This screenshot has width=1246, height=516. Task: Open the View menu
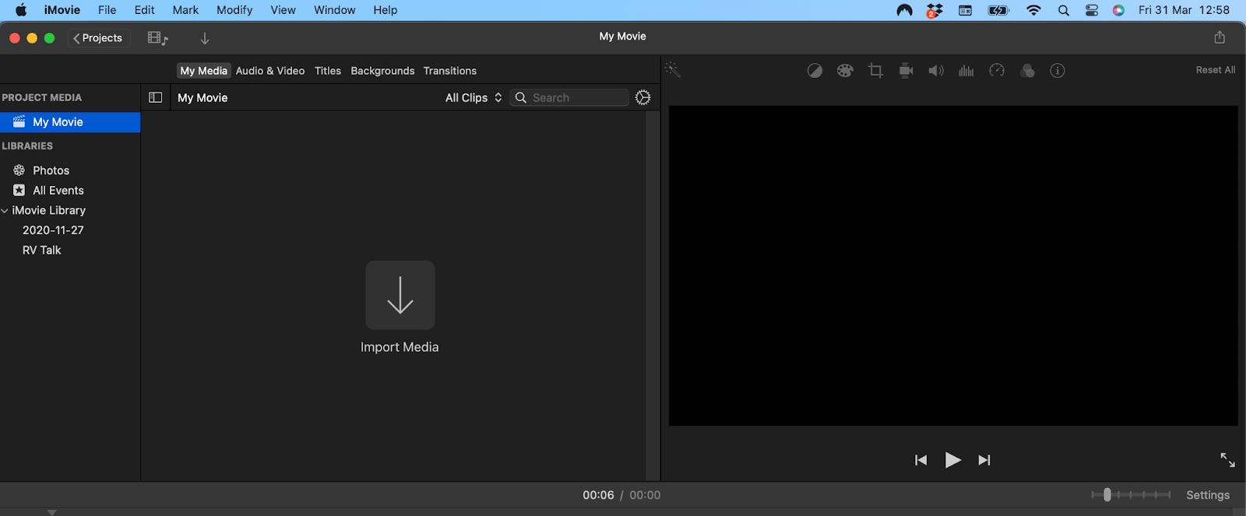283,10
